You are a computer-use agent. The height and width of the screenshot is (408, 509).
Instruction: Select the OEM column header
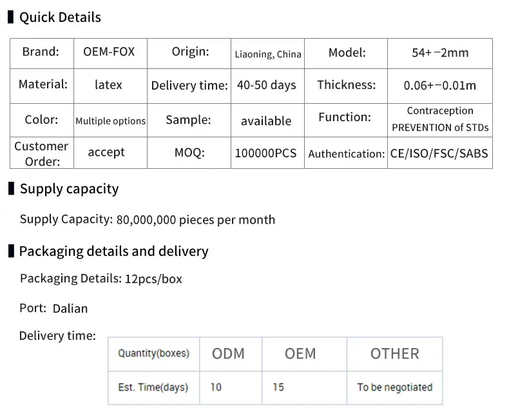coord(300,353)
